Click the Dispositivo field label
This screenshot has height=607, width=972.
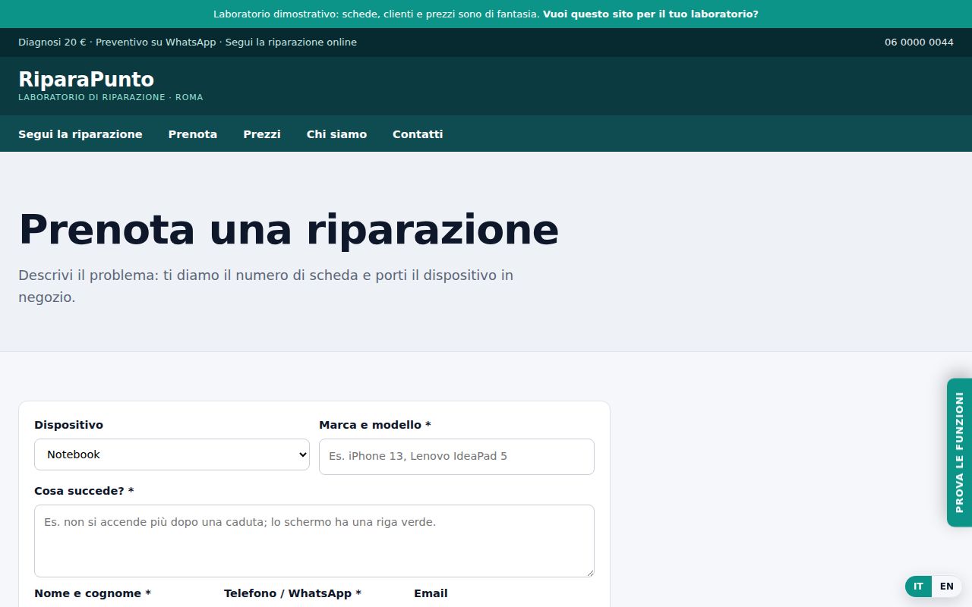coord(68,425)
